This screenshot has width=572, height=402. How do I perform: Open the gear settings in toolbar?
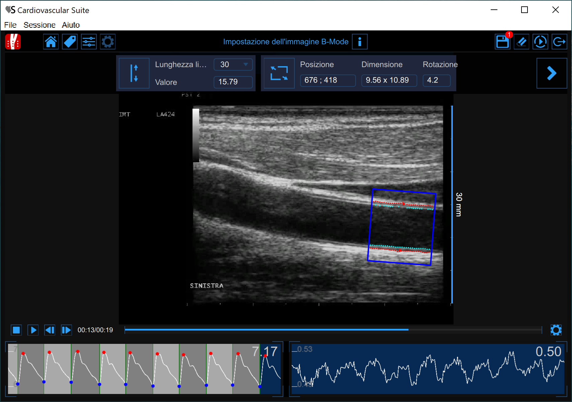pyautogui.click(x=108, y=42)
